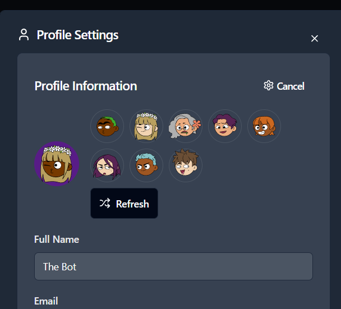Pick the long dark-purple-haired avatar

tap(107, 165)
